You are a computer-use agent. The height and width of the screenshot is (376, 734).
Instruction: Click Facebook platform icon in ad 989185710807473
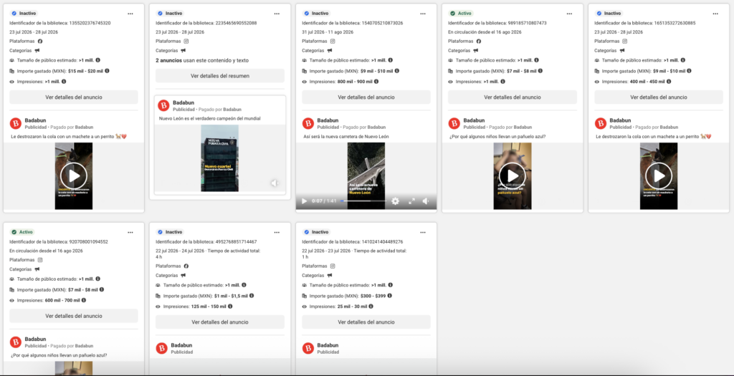coord(478,41)
